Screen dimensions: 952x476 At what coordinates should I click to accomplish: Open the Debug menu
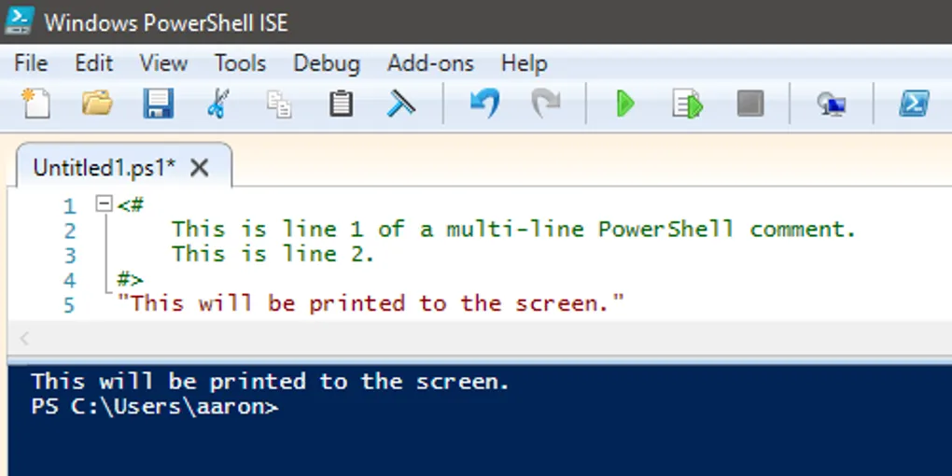[326, 63]
